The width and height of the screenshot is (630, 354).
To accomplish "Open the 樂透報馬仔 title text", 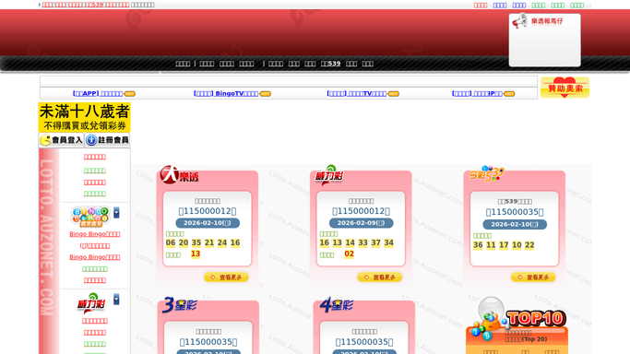I will point(547,21).
